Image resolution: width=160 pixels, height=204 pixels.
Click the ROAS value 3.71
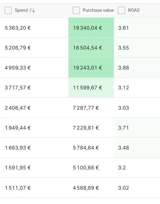click(x=123, y=128)
